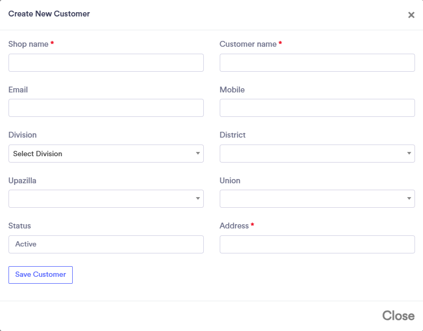Focus the Address input field
The width and height of the screenshot is (423, 331).
[317, 244]
